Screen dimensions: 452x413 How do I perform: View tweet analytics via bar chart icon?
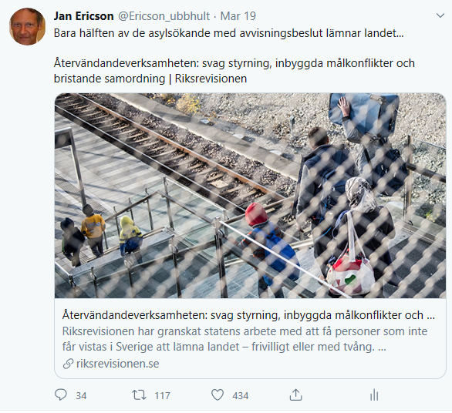(374, 395)
